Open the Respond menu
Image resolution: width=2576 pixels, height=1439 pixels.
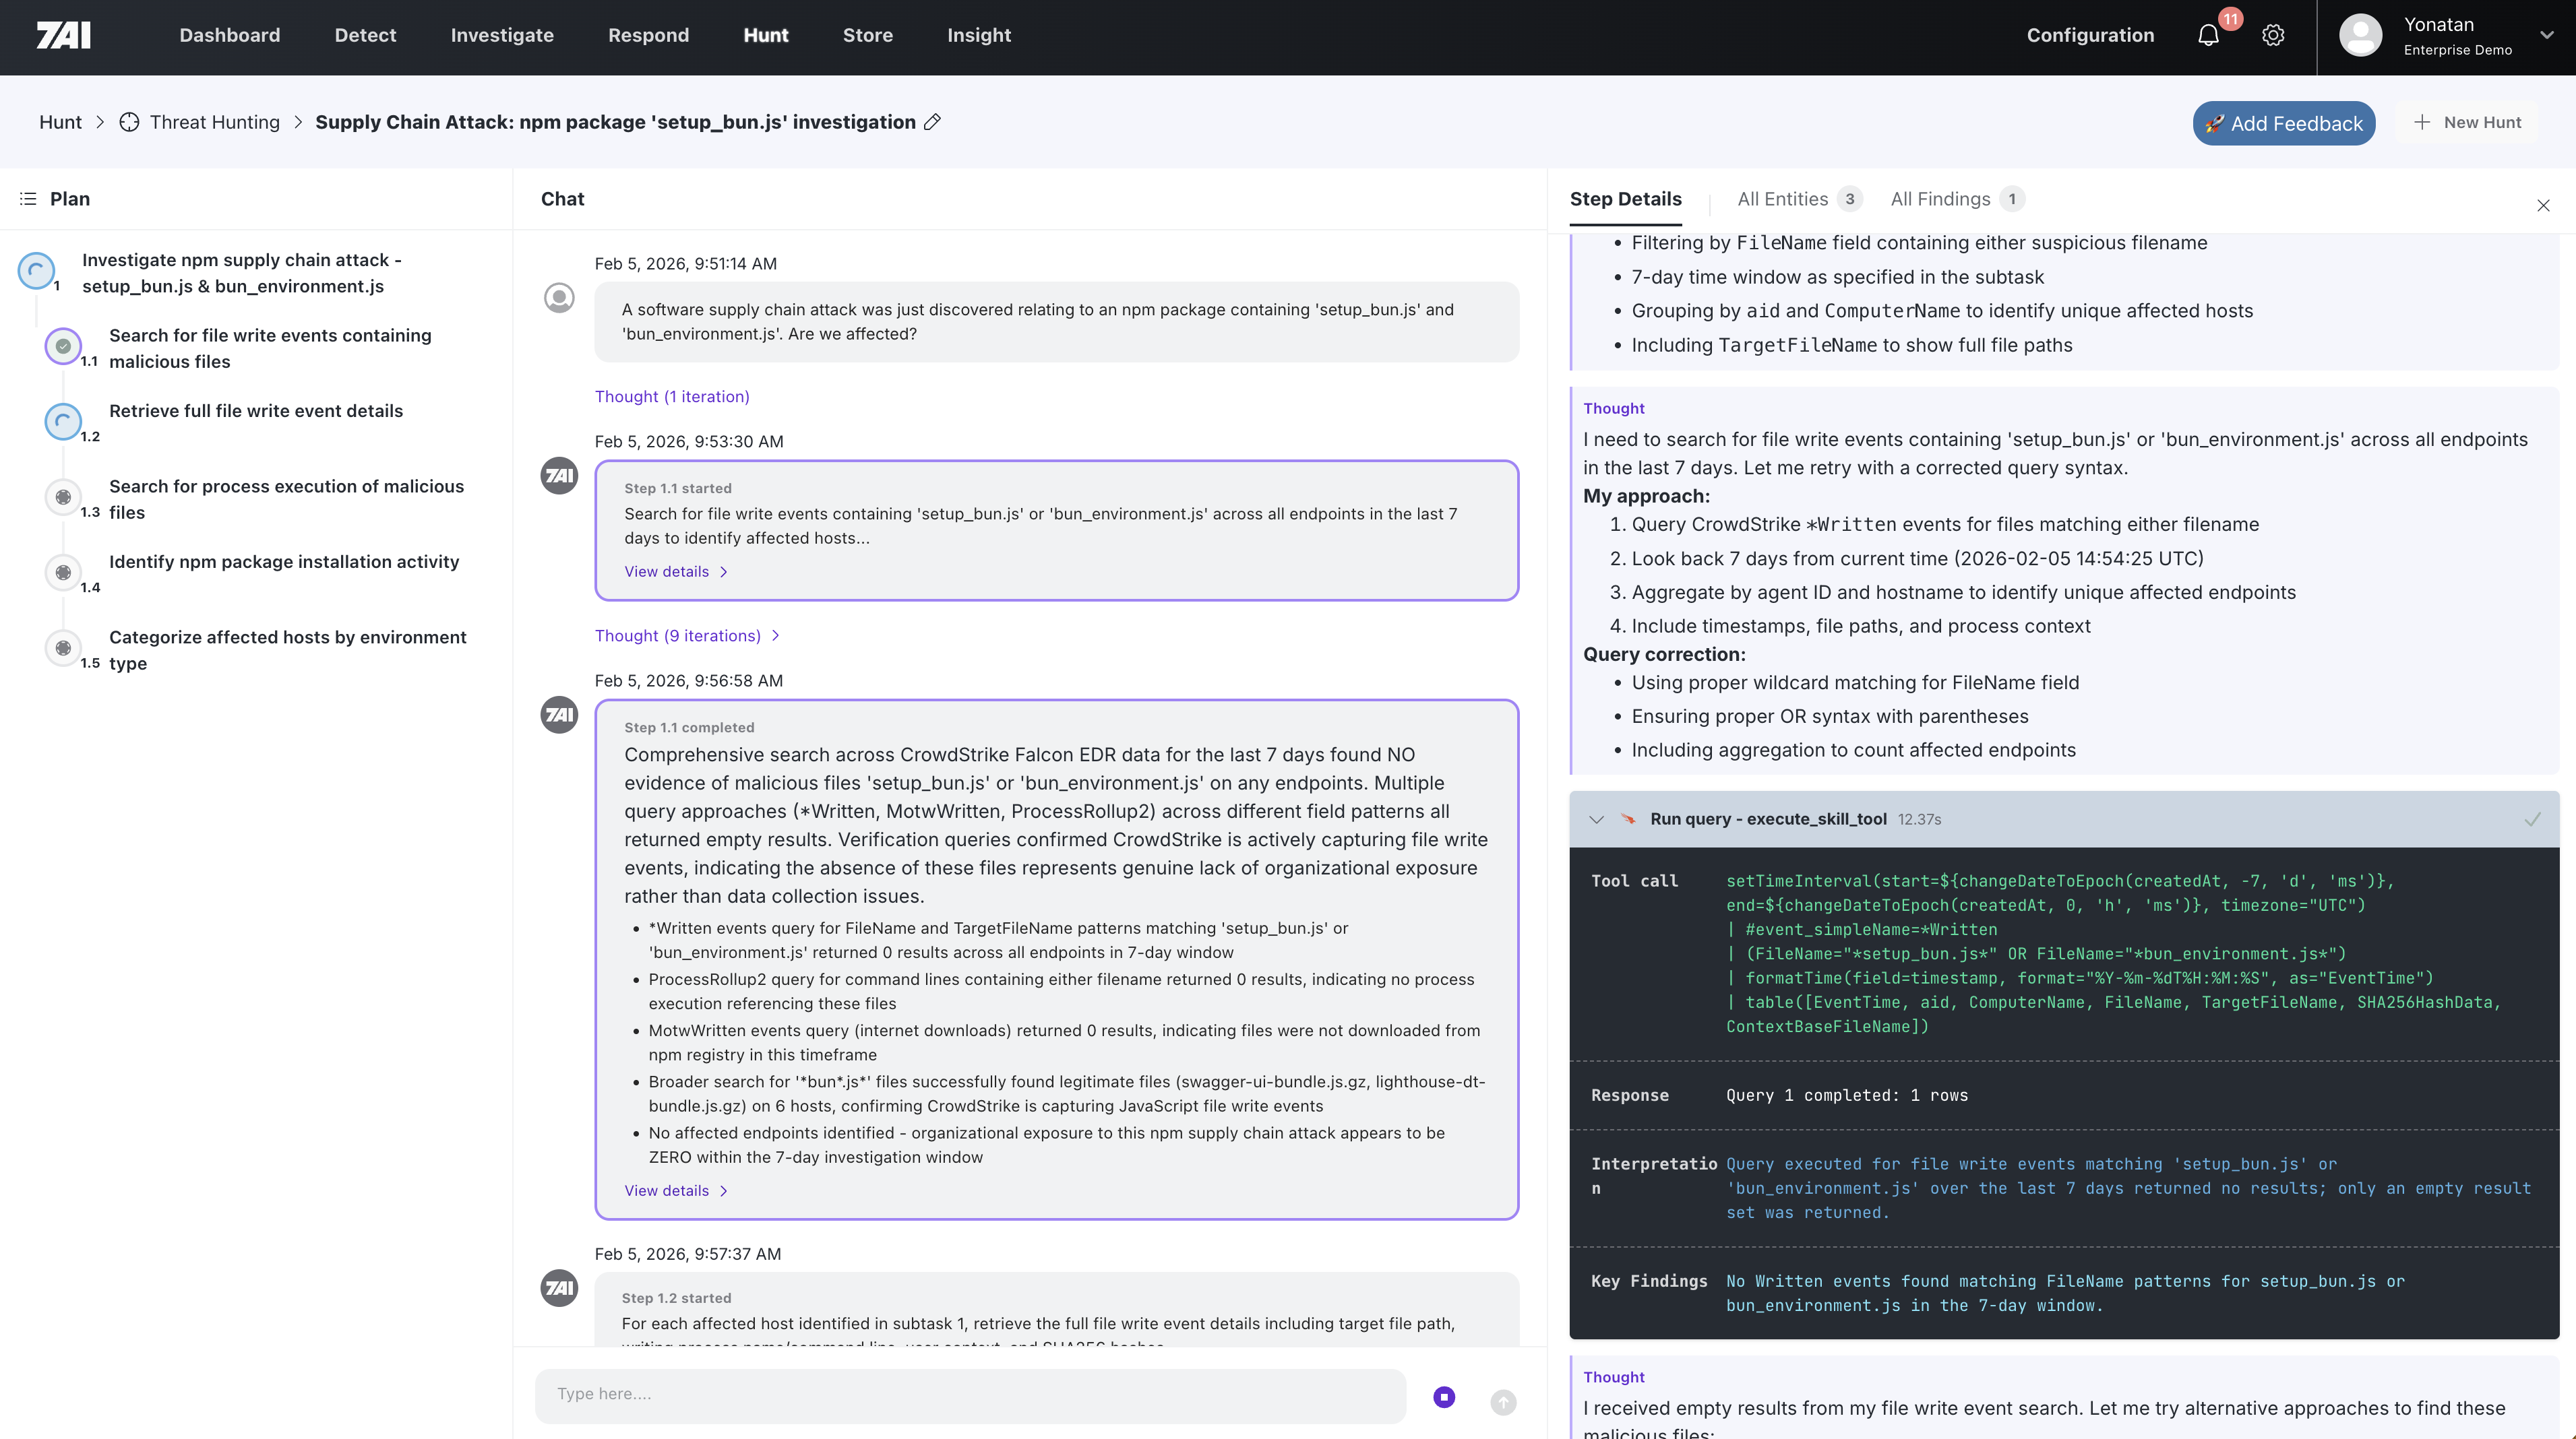[648, 35]
